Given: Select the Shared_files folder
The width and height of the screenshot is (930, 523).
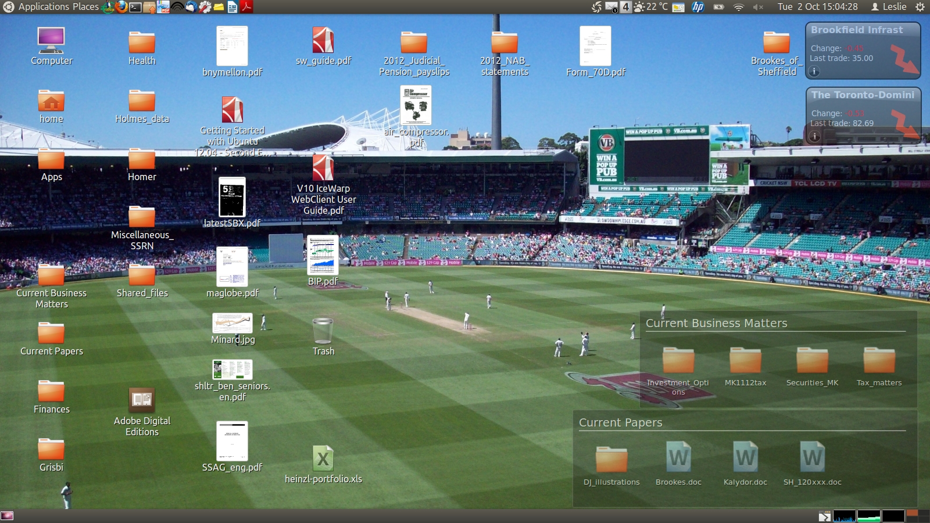Looking at the screenshot, I should tap(142, 281).
